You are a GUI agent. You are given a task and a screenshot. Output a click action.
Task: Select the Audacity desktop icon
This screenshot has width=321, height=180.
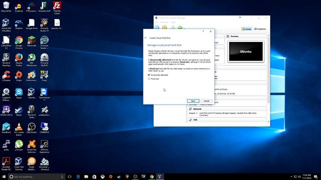19,6
